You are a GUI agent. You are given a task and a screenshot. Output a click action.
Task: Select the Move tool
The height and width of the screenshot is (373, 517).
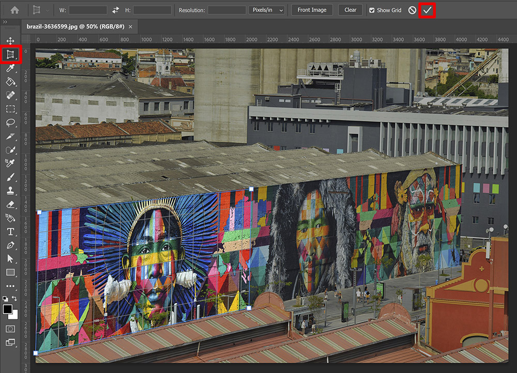(x=10, y=40)
